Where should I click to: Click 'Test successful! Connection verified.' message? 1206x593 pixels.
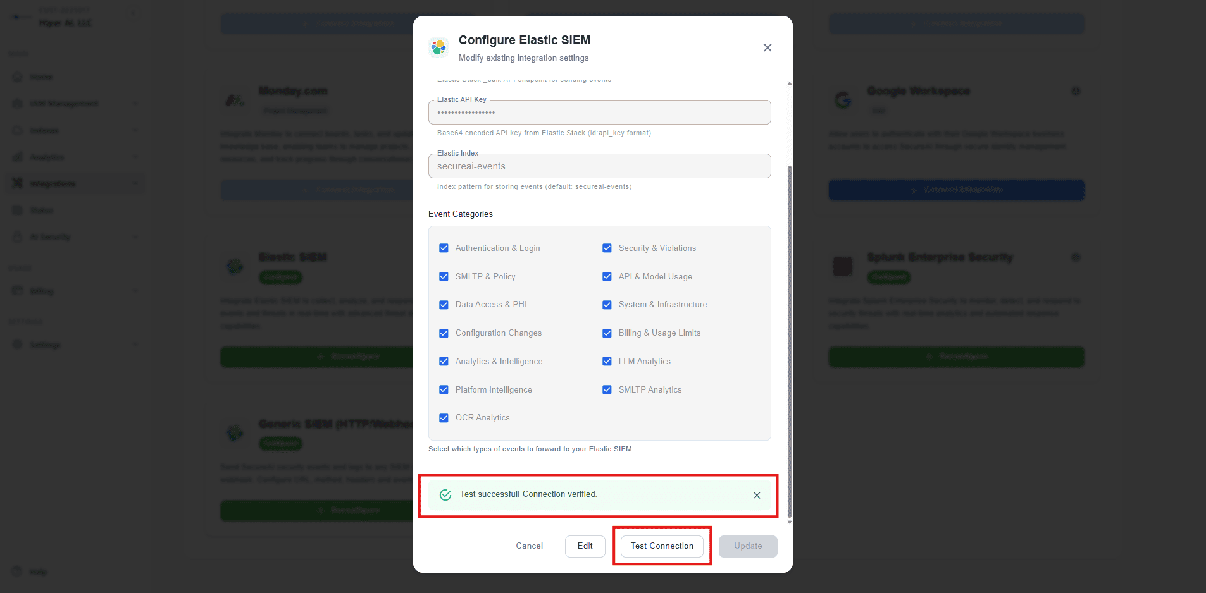528,494
